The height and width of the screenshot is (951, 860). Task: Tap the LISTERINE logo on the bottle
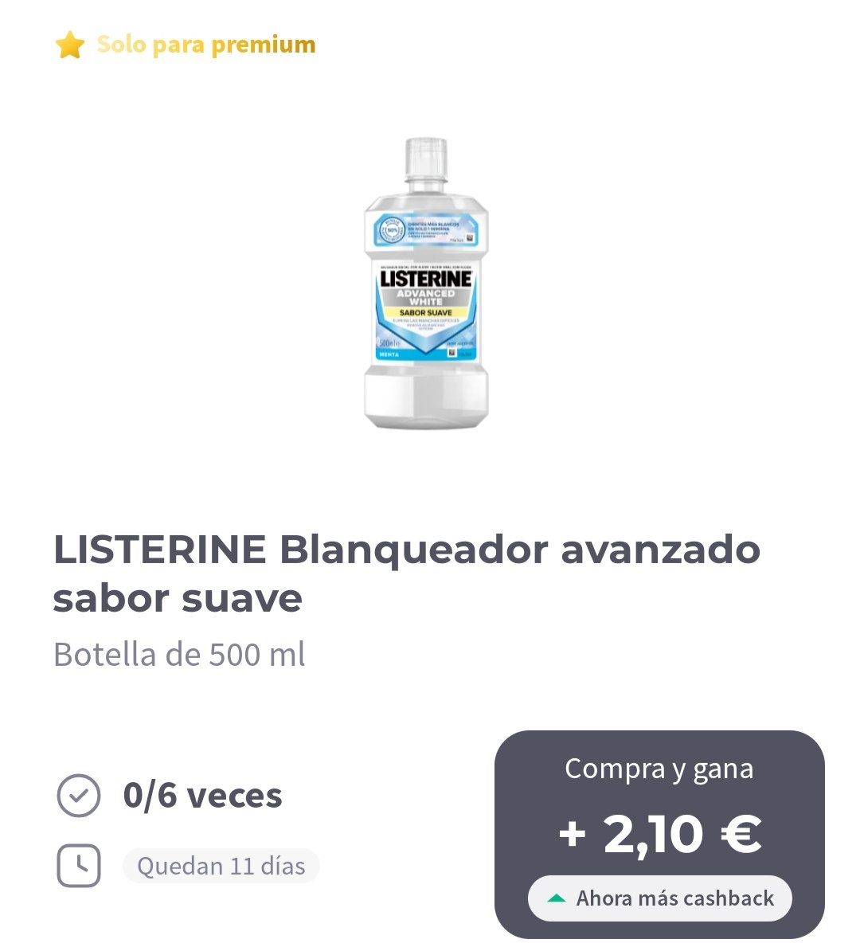426,279
